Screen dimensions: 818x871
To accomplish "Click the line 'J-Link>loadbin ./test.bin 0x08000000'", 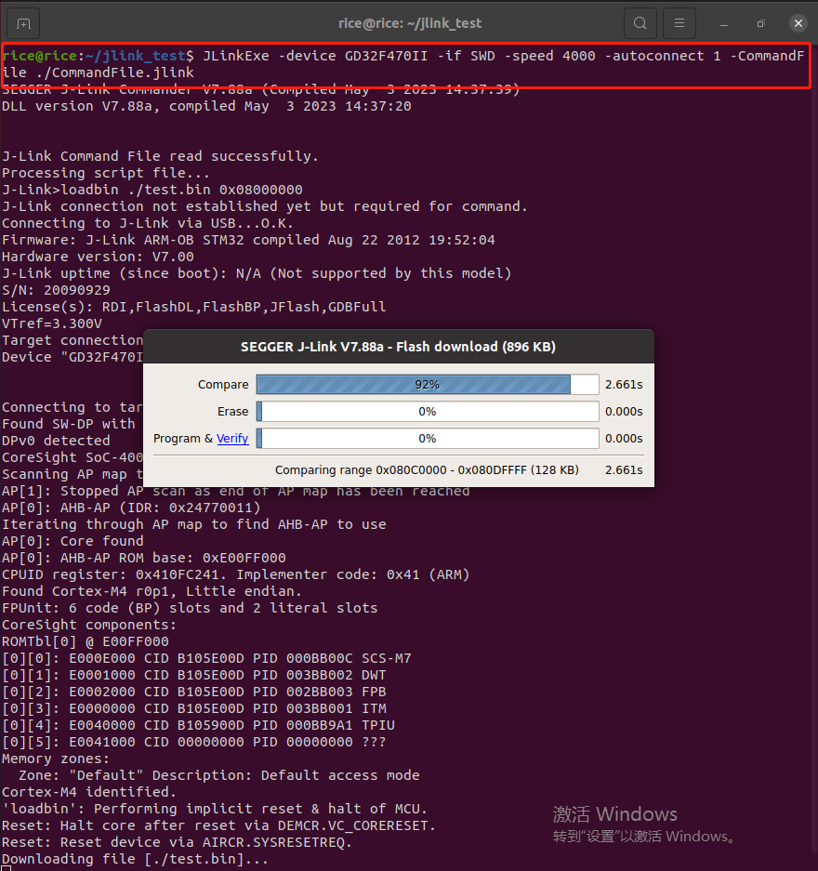I will click(x=152, y=190).
